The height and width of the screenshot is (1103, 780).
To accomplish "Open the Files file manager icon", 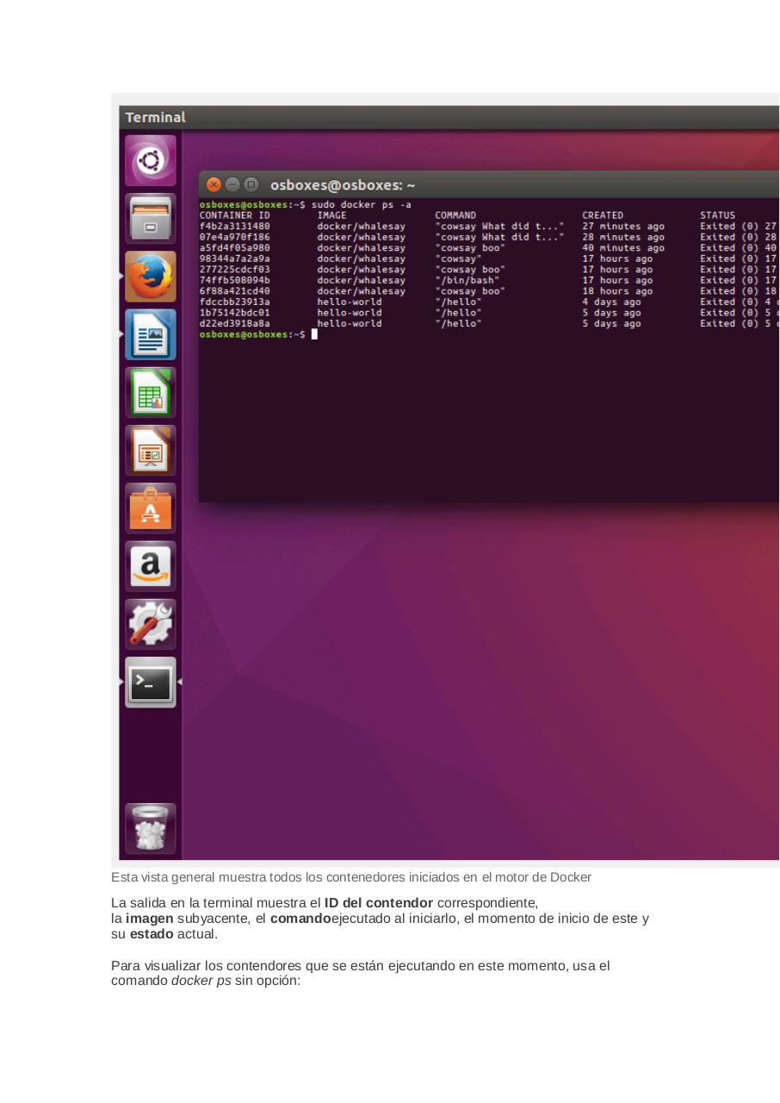I will click(x=150, y=218).
